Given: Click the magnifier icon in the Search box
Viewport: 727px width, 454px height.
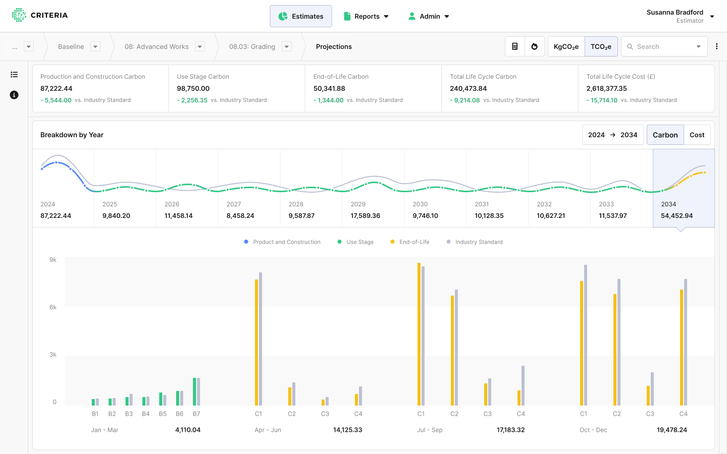Looking at the screenshot, I should (630, 47).
